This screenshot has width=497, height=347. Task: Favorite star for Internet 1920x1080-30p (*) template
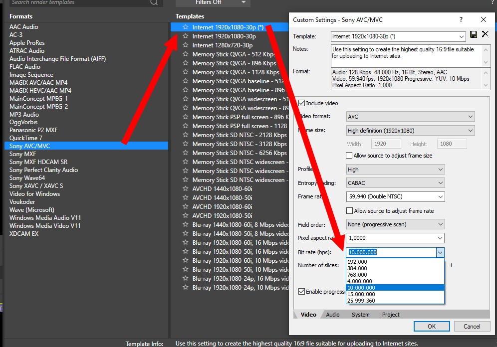[x=186, y=27]
